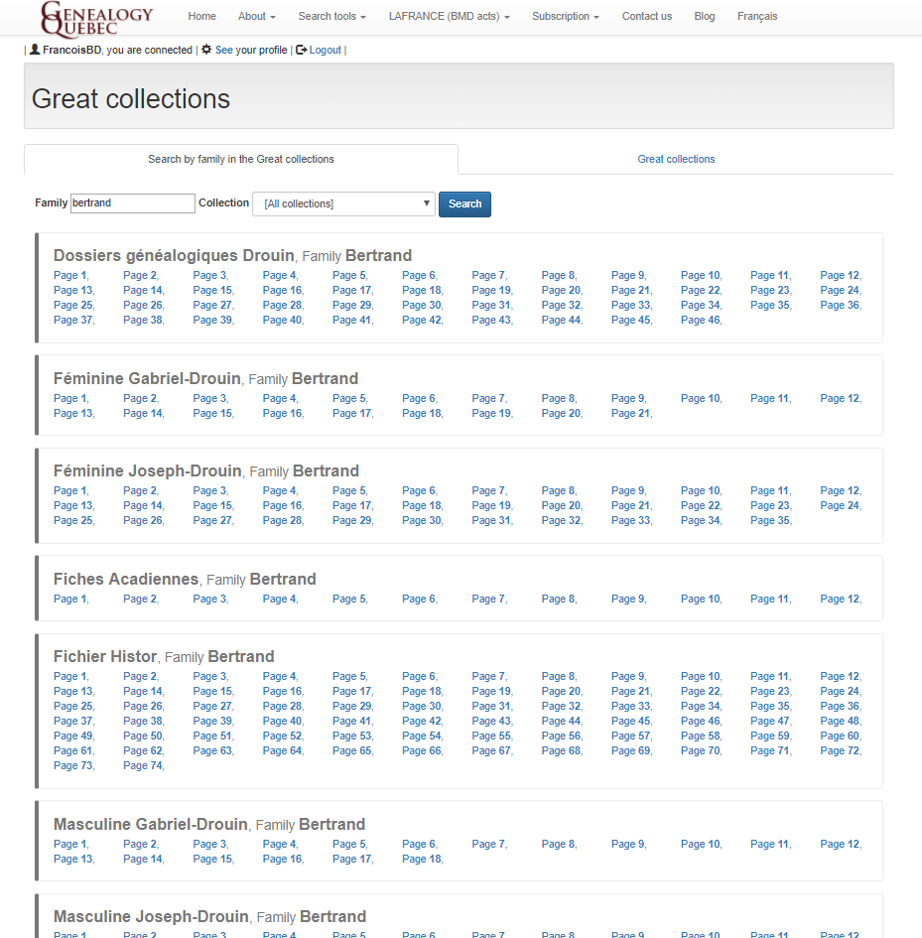
Task: Open Page 72 of Fichier Histor
Action: click(840, 750)
